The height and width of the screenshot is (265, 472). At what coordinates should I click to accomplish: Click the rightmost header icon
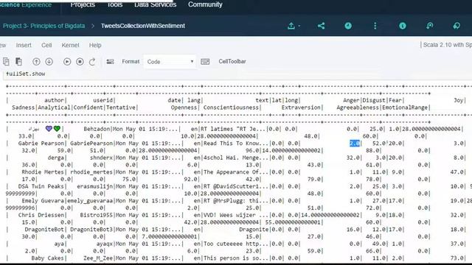(457, 26)
